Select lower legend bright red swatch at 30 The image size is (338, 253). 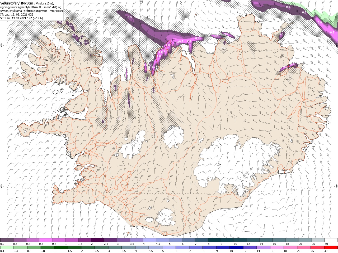tap(331, 247)
